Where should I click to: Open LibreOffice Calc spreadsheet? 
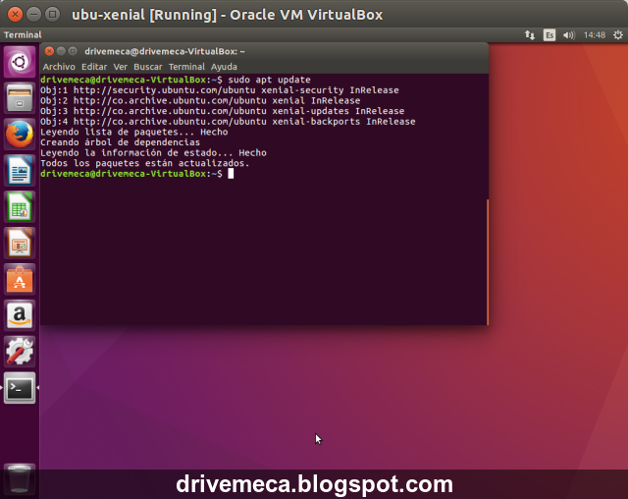click(x=20, y=207)
